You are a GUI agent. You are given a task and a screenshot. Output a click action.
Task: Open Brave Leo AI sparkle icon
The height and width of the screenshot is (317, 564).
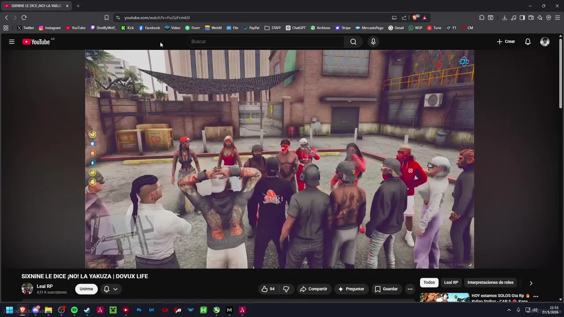pyautogui.click(x=540, y=18)
